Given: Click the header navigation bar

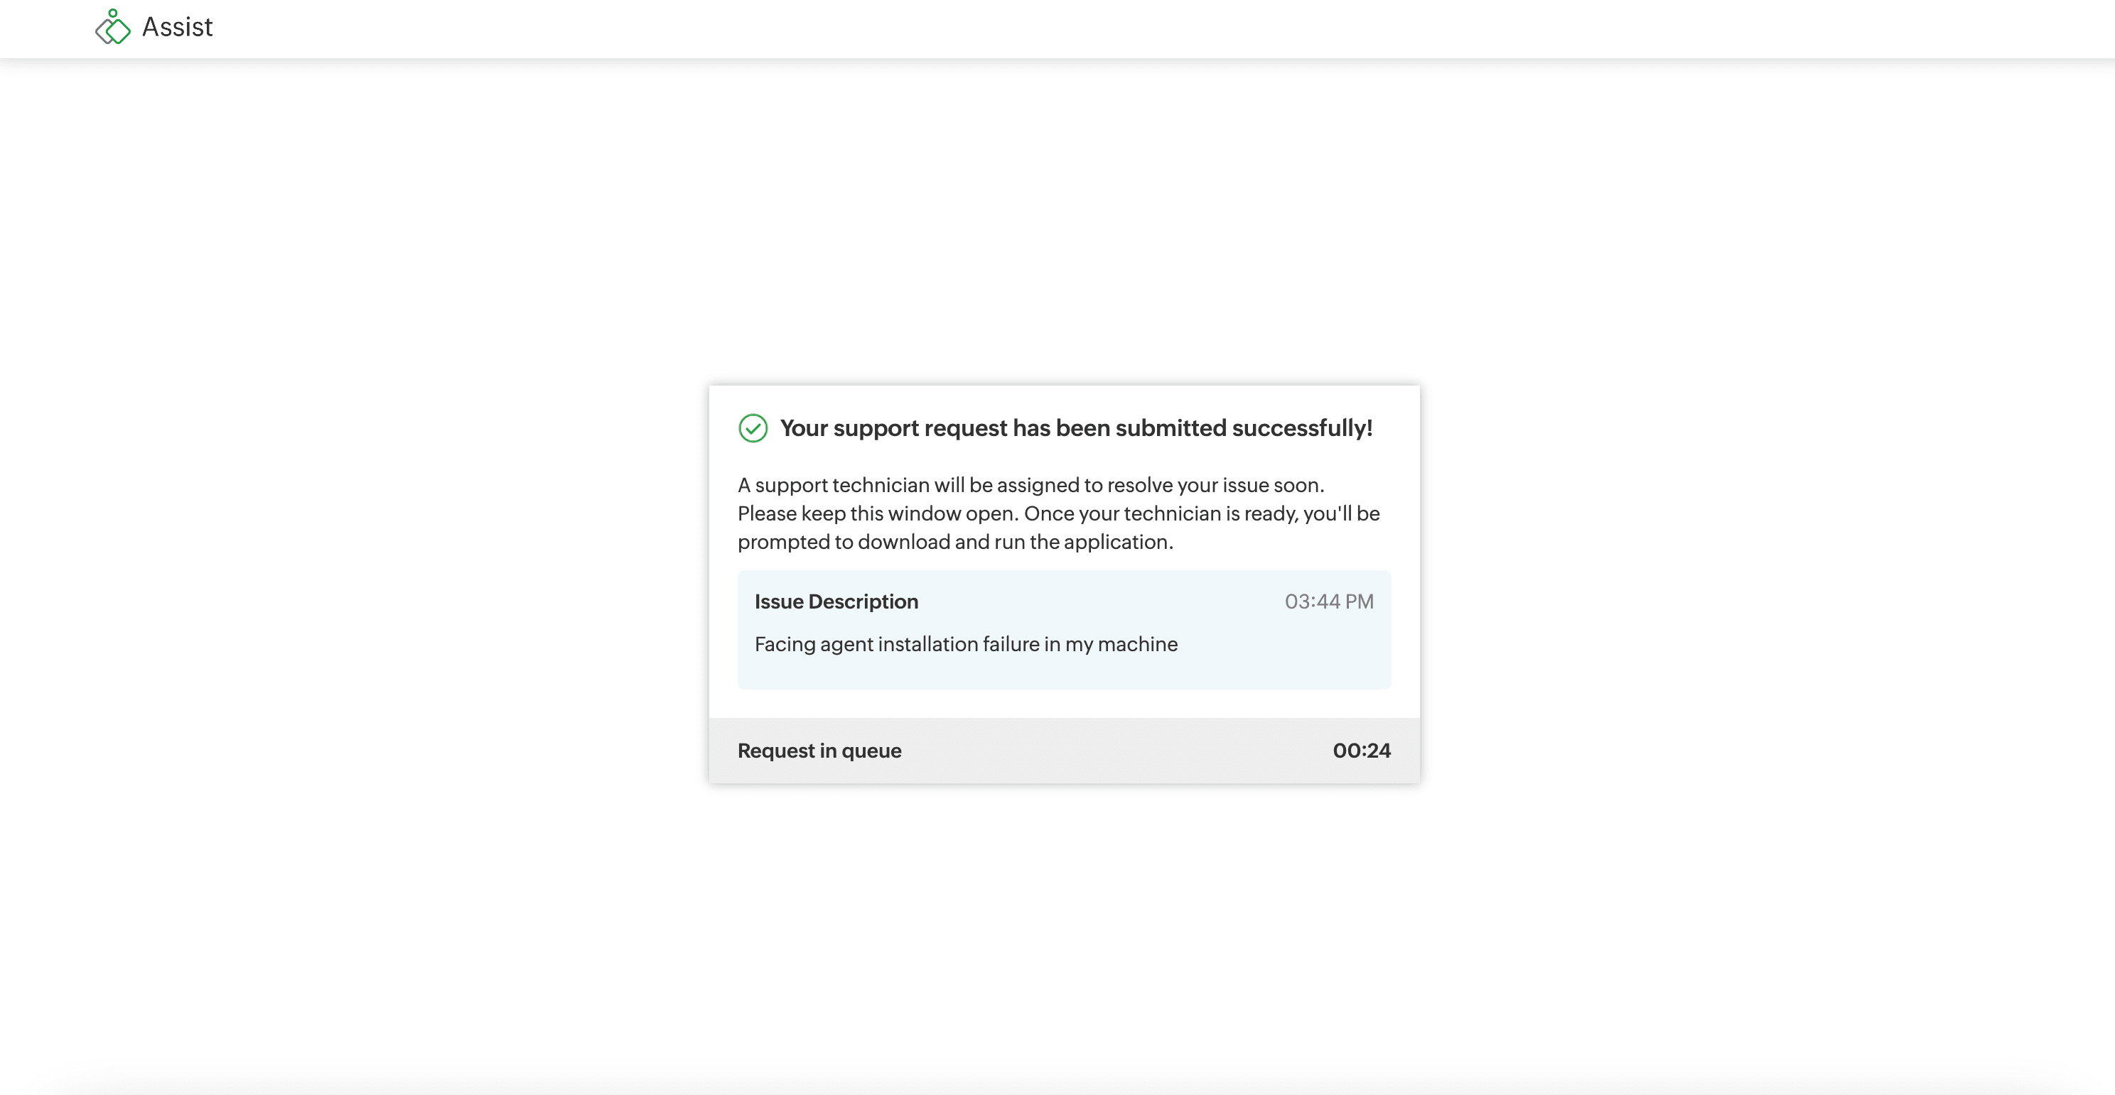Looking at the screenshot, I should (x=1057, y=28).
